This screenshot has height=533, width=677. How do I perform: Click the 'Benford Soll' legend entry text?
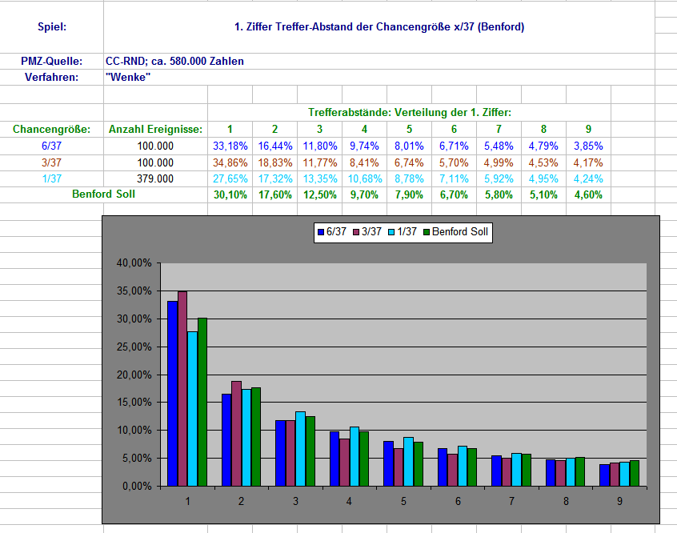click(x=460, y=232)
